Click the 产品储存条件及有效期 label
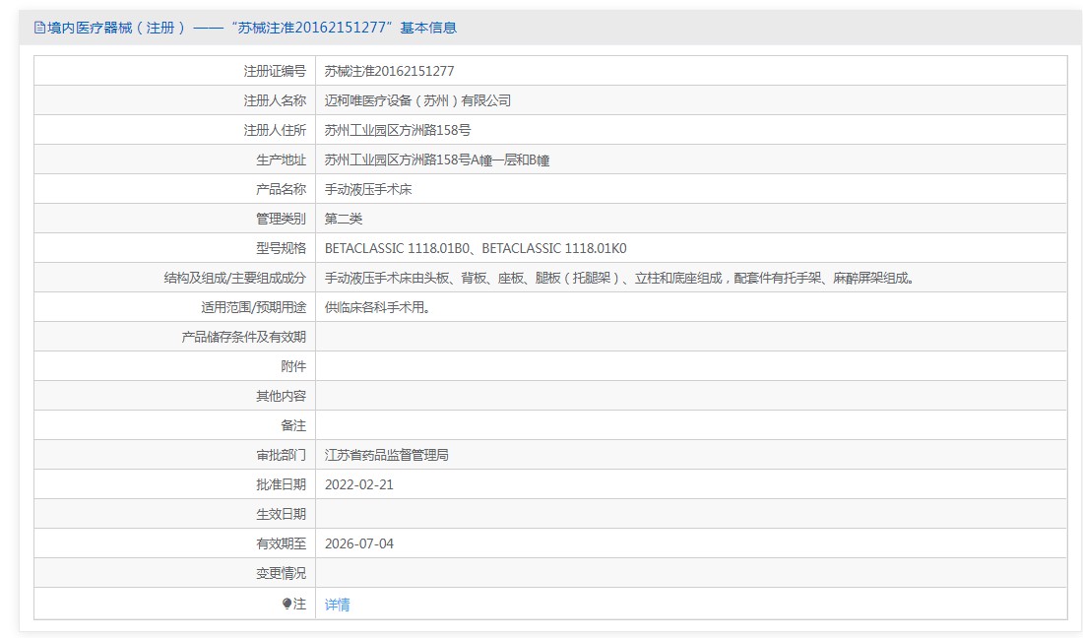1083x638 pixels. 244,337
